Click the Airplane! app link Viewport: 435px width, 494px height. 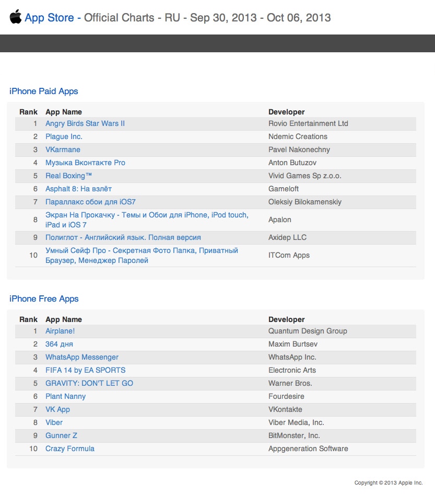pyautogui.click(x=60, y=331)
